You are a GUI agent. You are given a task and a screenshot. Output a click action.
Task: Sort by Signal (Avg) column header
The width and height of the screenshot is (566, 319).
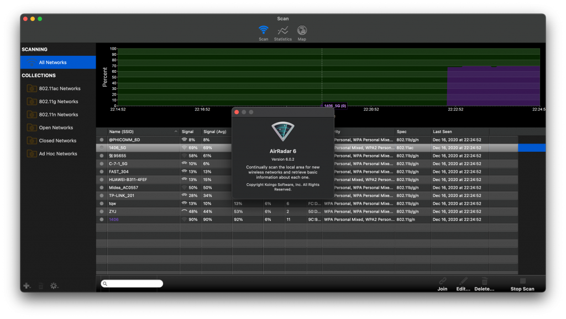click(x=217, y=131)
